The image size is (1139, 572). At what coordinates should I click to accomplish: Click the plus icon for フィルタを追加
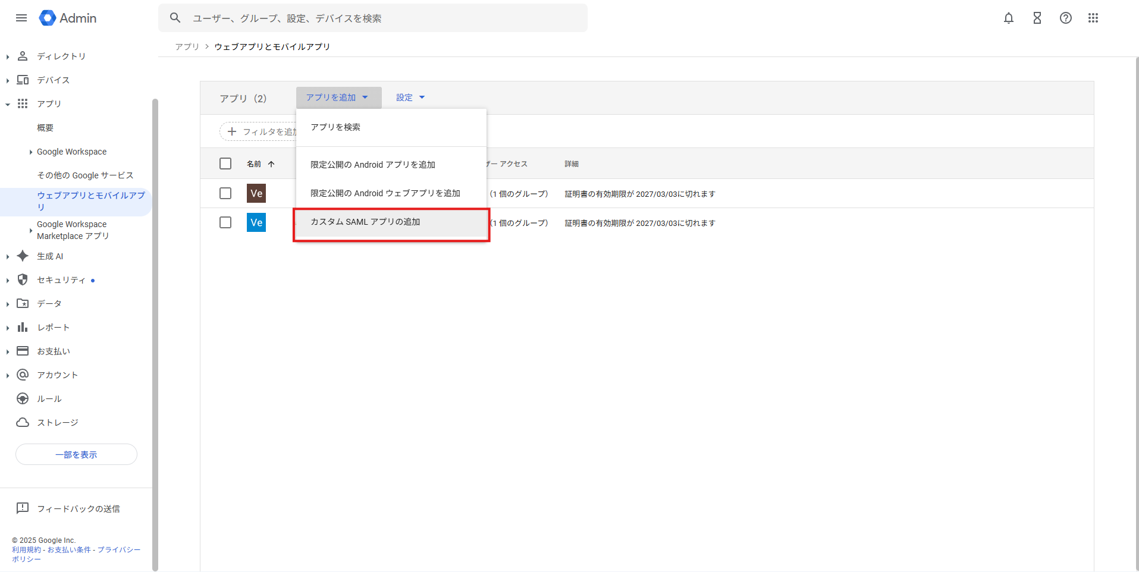(232, 131)
